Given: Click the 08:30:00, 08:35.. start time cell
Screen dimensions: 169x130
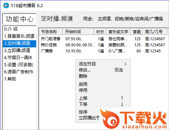Looking at the screenshot, I should tap(79, 45).
